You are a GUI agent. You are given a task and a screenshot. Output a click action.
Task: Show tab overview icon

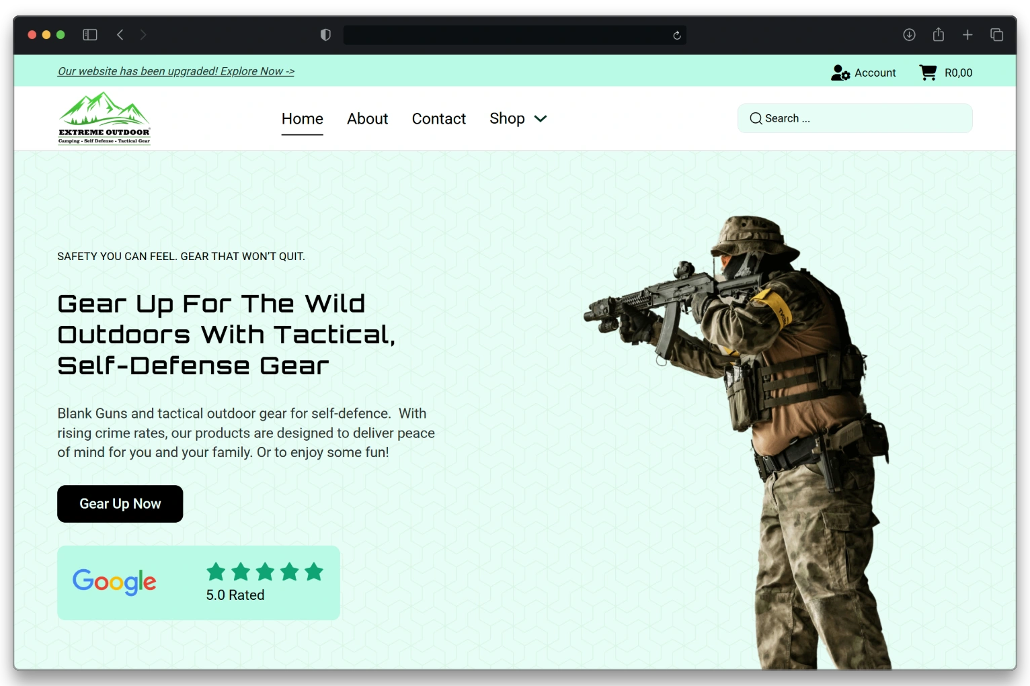click(996, 35)
